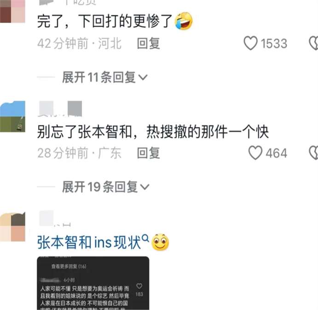318x310 pixels.
Task: Tap the search icon after 张本智和ins现状
Action: (x=145, y=238)
